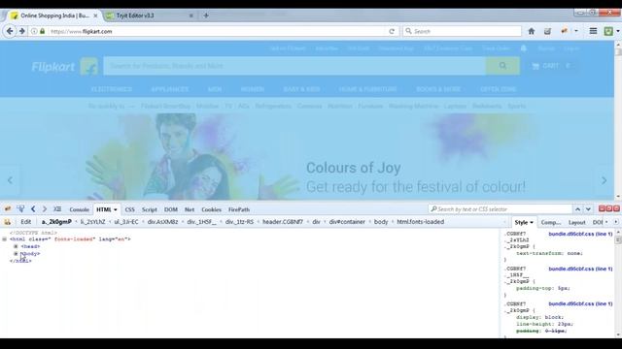Select header.CGBNf7 in the breadcrumb path

tap(283, 222)
